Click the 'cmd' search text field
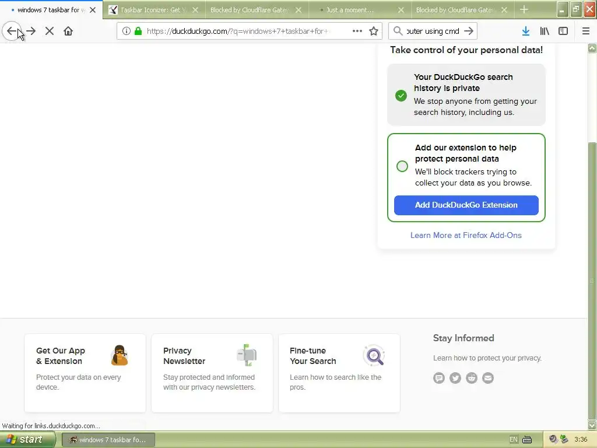 click(x=433, y=32)
